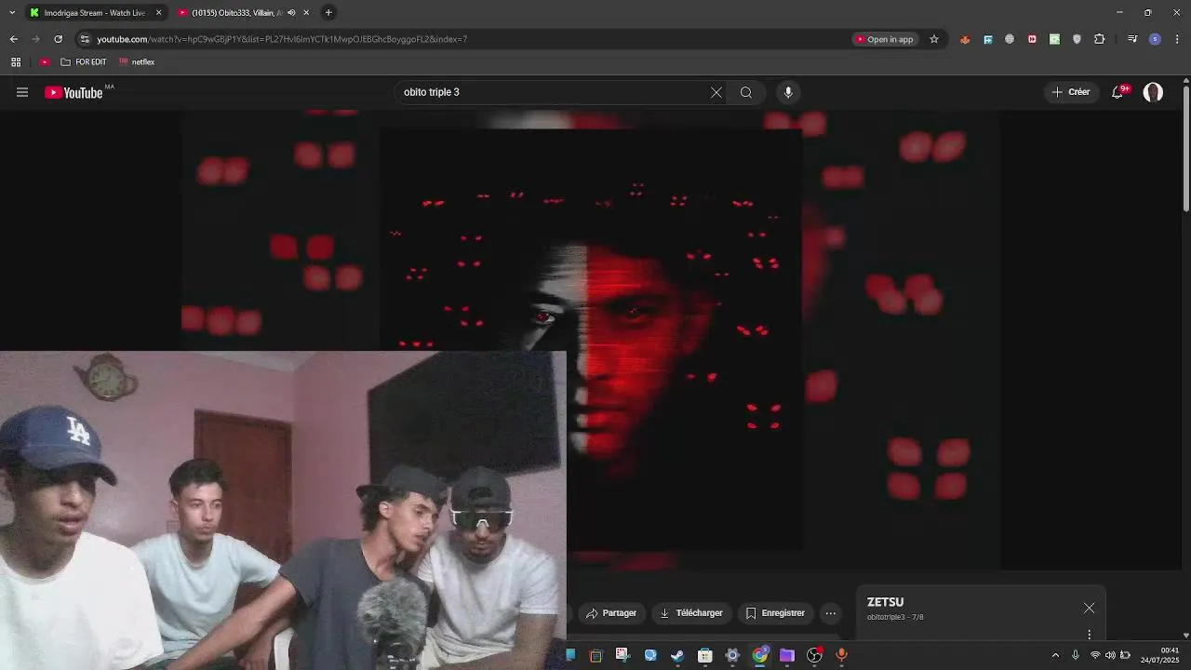Mute the tab via the speaker icon

click(x=291, y=13)
